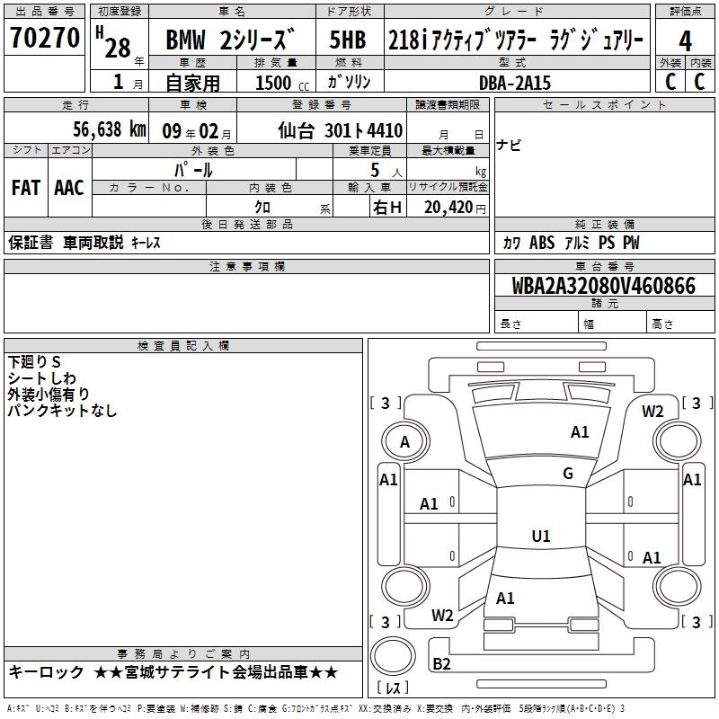Click the 長さ dimension field
Screen dimensions: 719x719
pyautogui.click(x=537, y=324)
